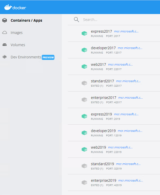Open express2019 image link mcr.microsoft.c...
The width and height of the screenshot is (160, 195).
[x=126, y=114]
